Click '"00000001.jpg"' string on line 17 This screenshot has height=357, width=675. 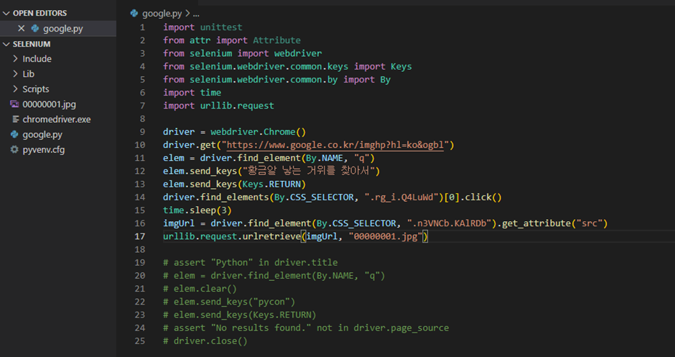click(x=386, y=236)
